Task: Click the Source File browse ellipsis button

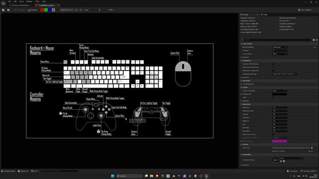Action: [x=308, y=148]
